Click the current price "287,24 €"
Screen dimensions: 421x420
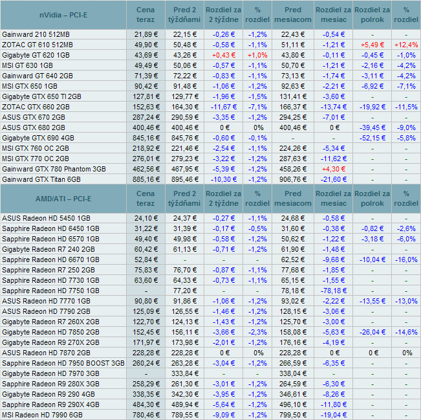(x=146, y=117)
